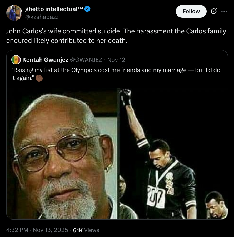Open the Grok actions icon beside Follow

click(x=214, y=11)
